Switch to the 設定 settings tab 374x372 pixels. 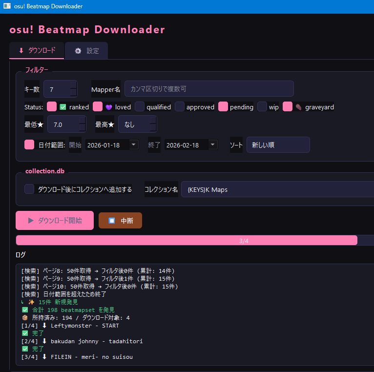click(86, 51)
